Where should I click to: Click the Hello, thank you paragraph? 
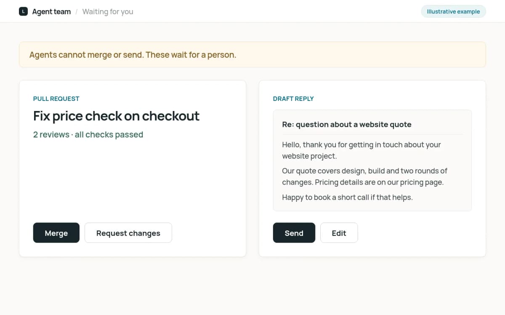(x=361, y=150)
